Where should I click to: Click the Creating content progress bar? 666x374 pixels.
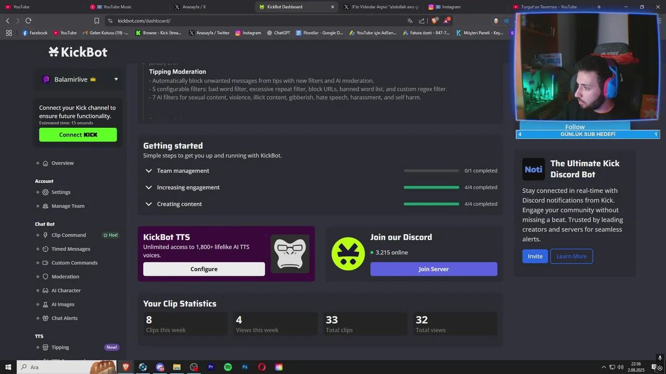[431, 204]
